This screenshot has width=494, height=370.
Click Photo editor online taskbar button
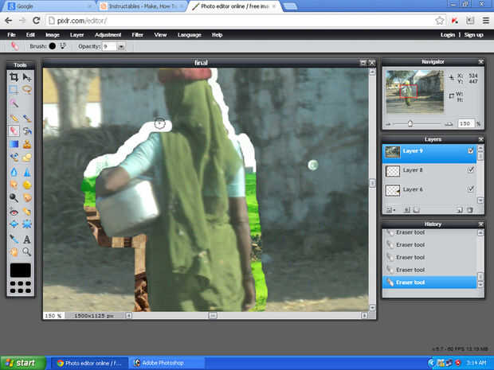(x=89, y=363)
